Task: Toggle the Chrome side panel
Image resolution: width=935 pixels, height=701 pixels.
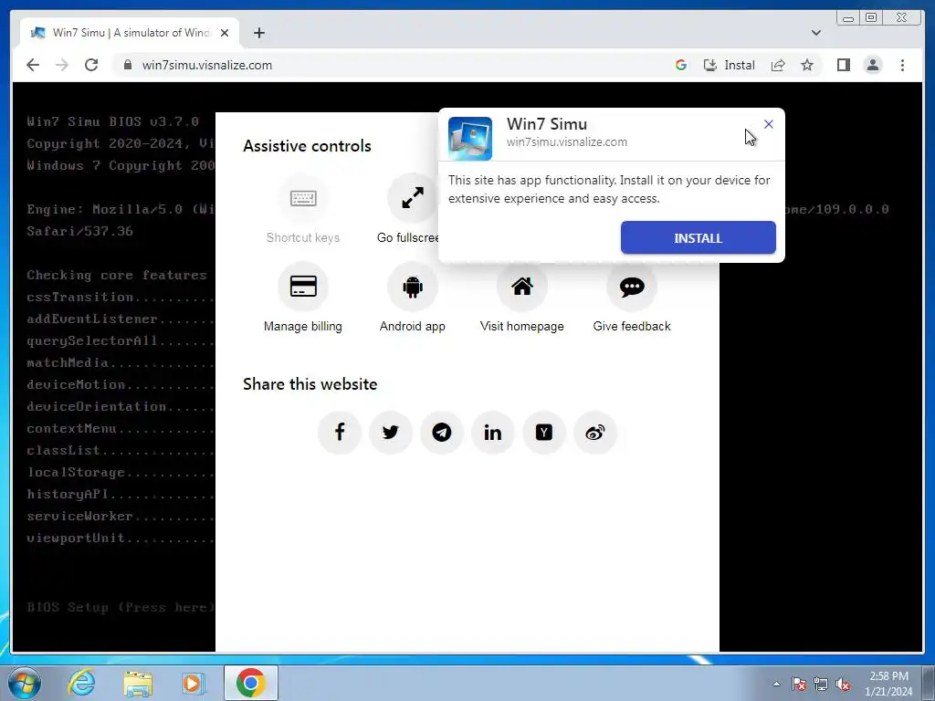Action: (843, 65)
